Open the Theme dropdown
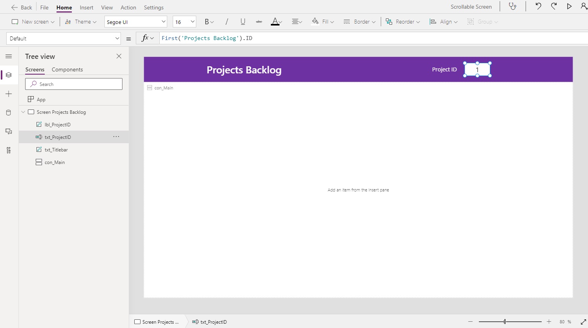This screenshot has height=328, width=588. (80, 22)
